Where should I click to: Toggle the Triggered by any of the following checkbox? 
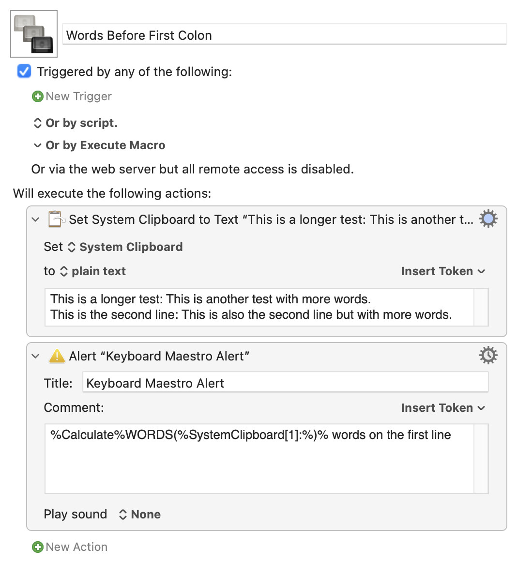[24, 71]
